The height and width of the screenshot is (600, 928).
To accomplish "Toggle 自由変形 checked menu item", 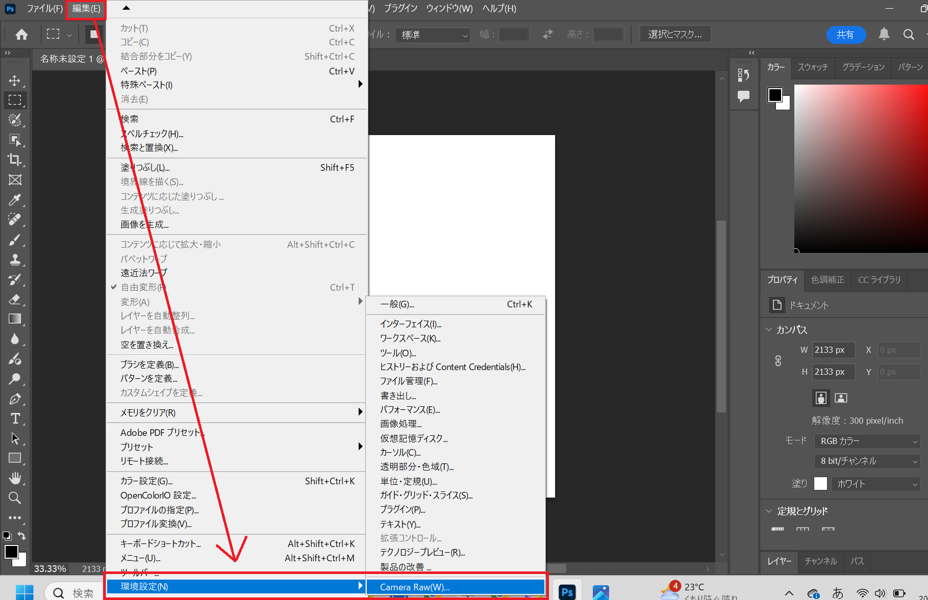I will click(236, 288).
